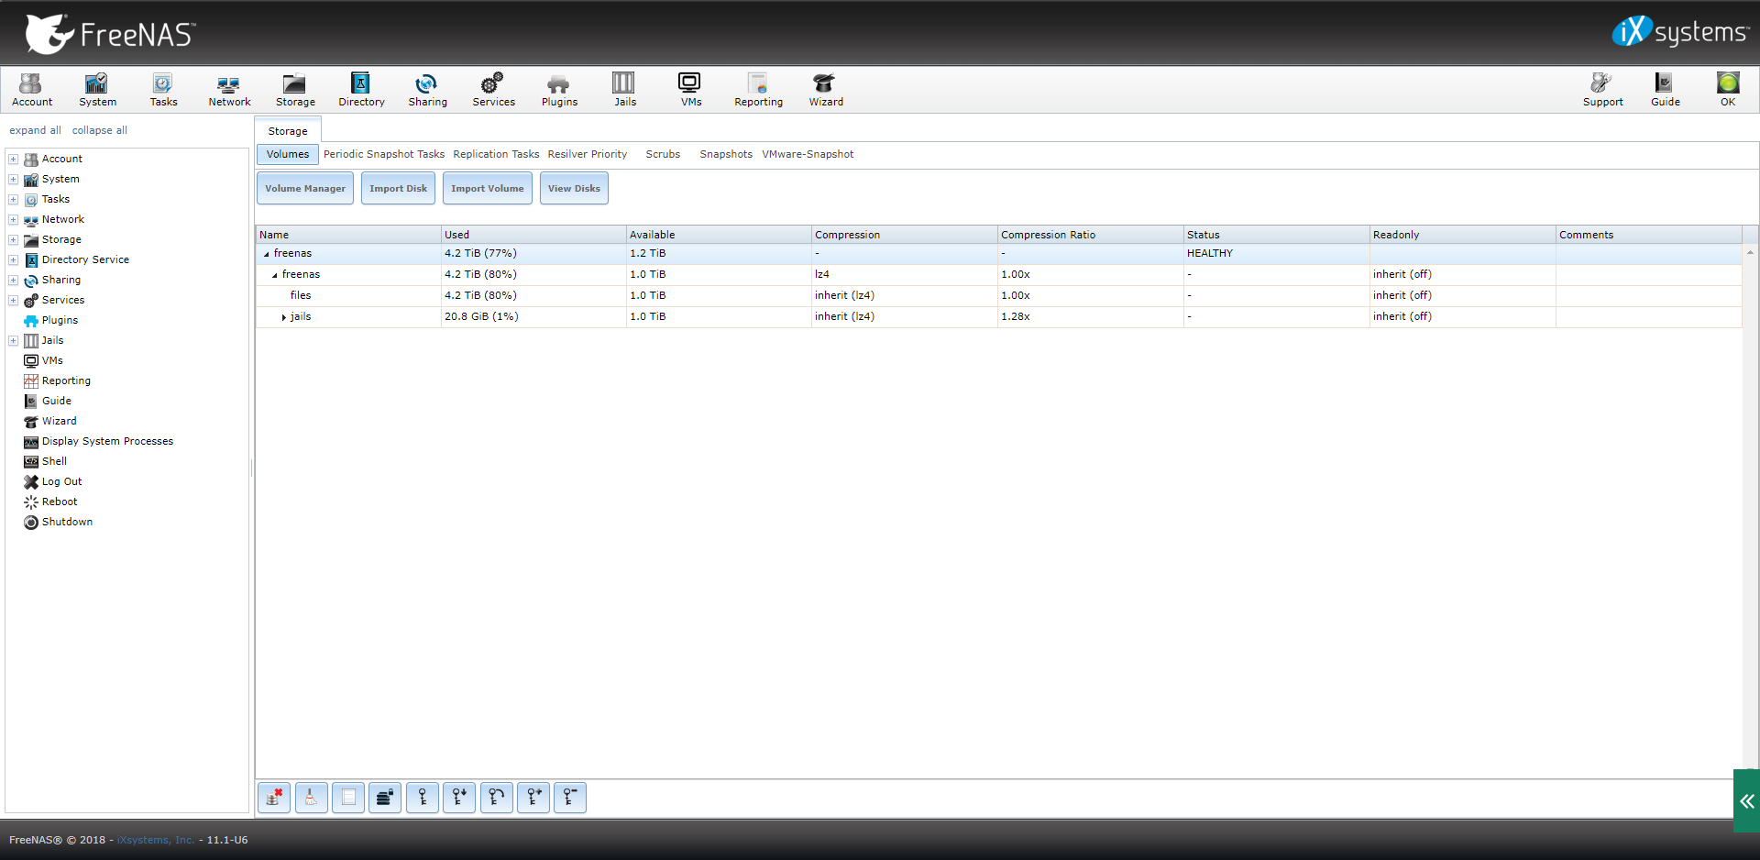
Task: Open Volume Status page icon
Action: point(348,798)
